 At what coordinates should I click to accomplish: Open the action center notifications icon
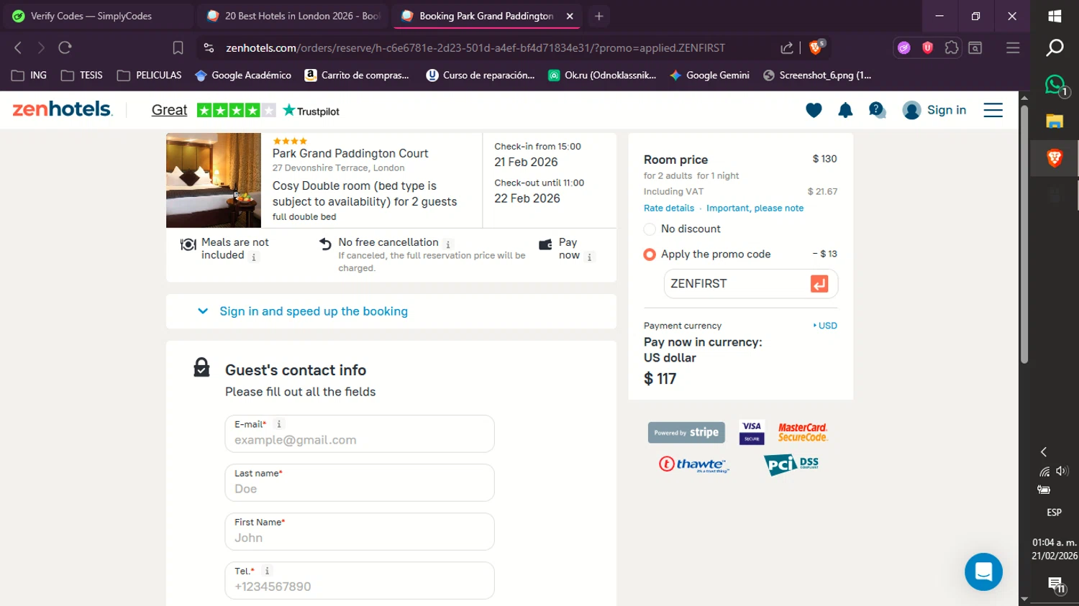pyautogui.click(x=1055, y=584)
